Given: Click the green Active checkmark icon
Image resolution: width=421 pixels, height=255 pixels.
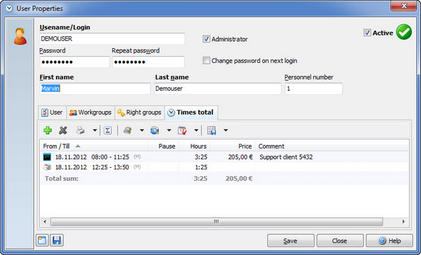Looking at the screenshot, I should pyautogui.click(x=404, y=32).
